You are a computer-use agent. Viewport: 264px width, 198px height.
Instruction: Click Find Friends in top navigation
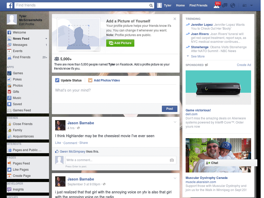pyautogui.click(x=198, y=5)
